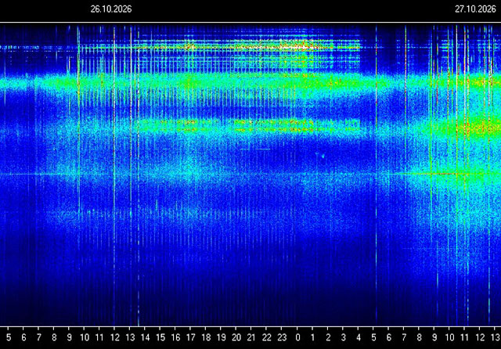Select the 18 hour time marker

206,337
